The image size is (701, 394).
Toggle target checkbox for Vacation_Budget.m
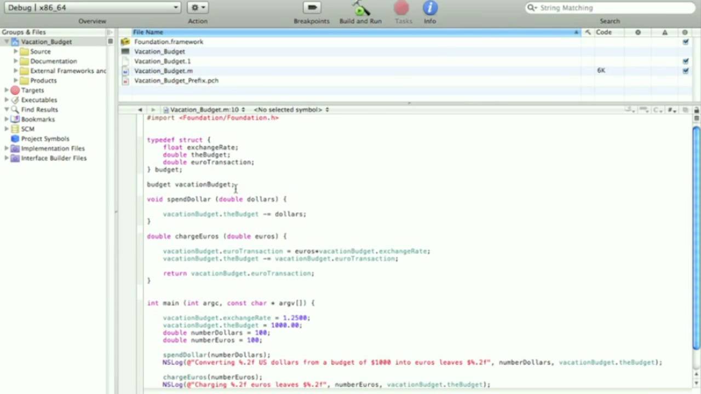(x=685, y=71)
